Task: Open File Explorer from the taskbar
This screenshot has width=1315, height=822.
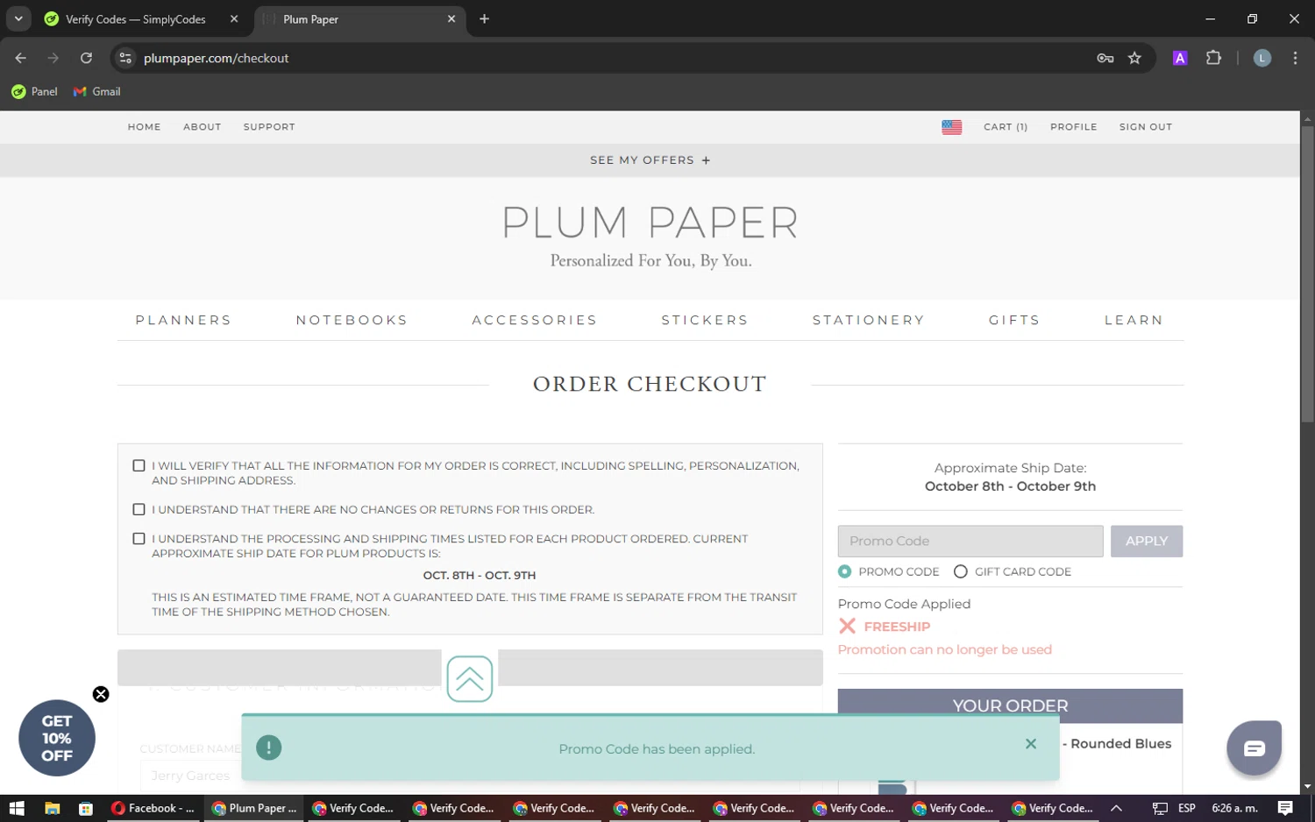Action: (x=52, y=808)
